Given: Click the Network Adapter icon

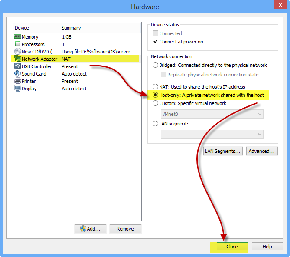Looking at the screenshot, I should 18,59.
